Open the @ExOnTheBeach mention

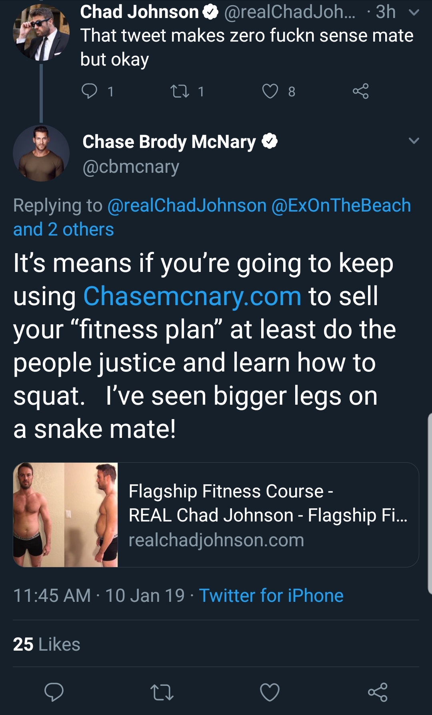click(x=341, y=205)
